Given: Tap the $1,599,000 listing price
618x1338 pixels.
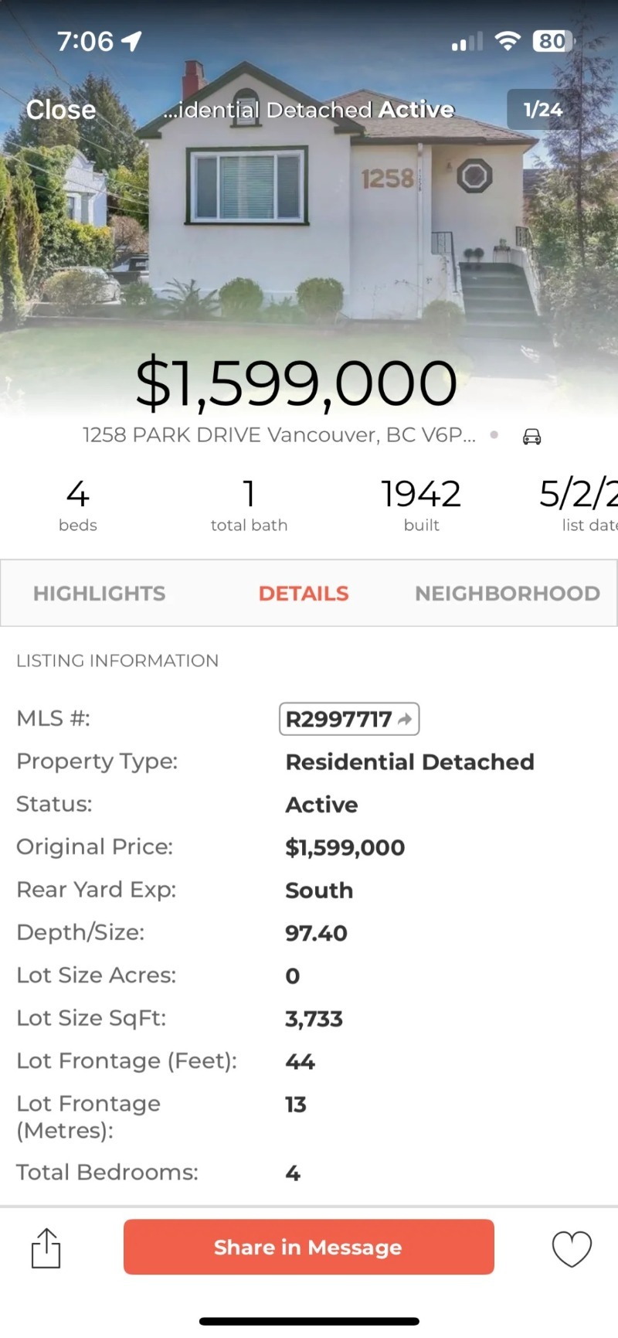Looking at the screenshot, I should [x=296, y=384].
